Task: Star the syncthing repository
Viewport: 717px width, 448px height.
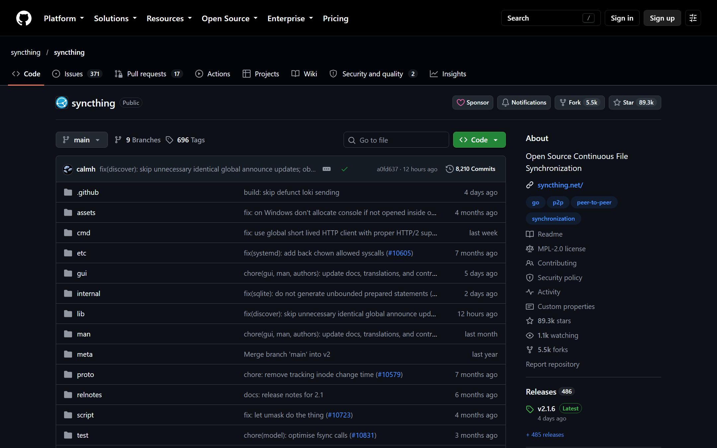Action: pos(635,103)
